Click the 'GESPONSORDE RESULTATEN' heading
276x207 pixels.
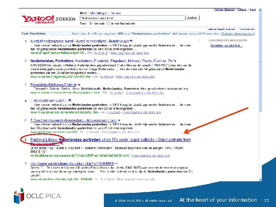click(x=228, y=40)
